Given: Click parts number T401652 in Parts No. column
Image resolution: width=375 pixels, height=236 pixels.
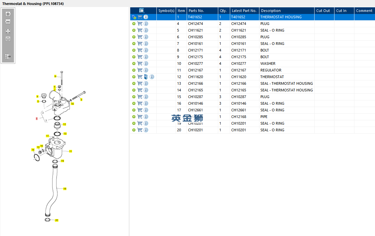Looking at the screenshot, I should click(x=195, y=17).
